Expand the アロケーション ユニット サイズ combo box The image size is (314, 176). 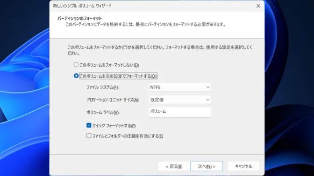(x=180, y=100)
